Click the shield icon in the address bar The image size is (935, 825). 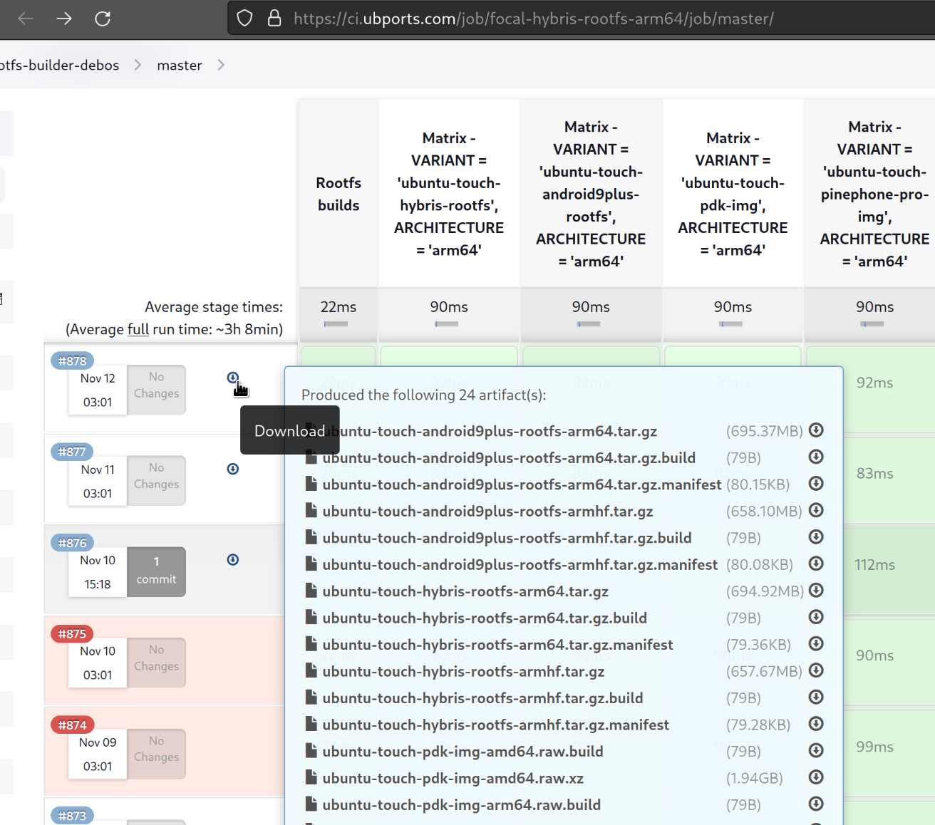click(x=244, y=19)
